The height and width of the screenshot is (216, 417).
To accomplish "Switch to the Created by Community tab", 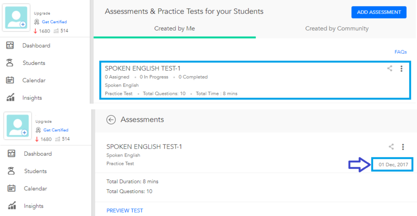I will 337,29.
